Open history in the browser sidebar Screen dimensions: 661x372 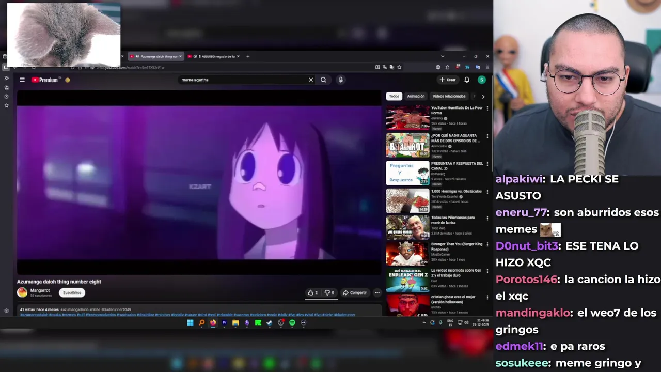click(x=6, y=97)
